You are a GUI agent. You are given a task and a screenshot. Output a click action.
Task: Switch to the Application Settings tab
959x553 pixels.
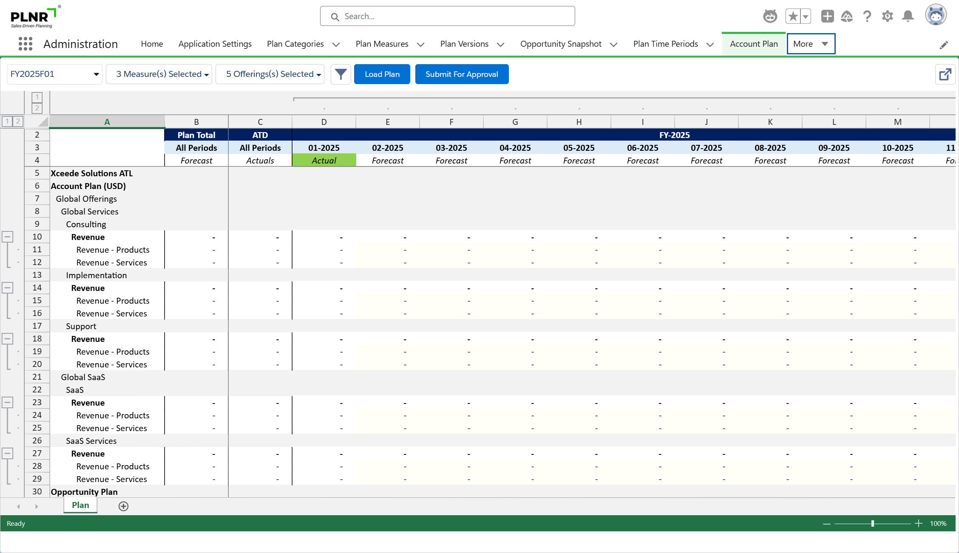(x=215, y=44)
